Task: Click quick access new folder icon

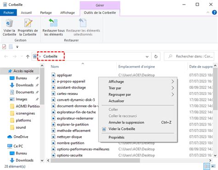Action: click(11, 47)
